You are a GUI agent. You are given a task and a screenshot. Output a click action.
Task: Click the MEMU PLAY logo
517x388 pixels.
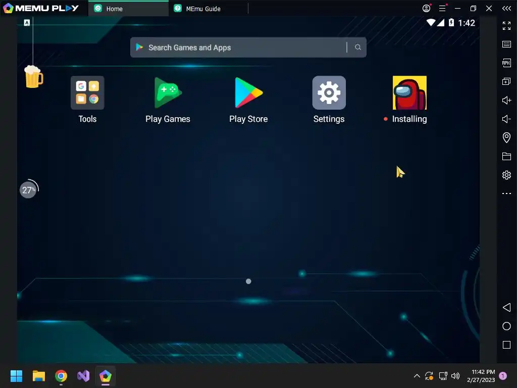[x=41, y=8]
